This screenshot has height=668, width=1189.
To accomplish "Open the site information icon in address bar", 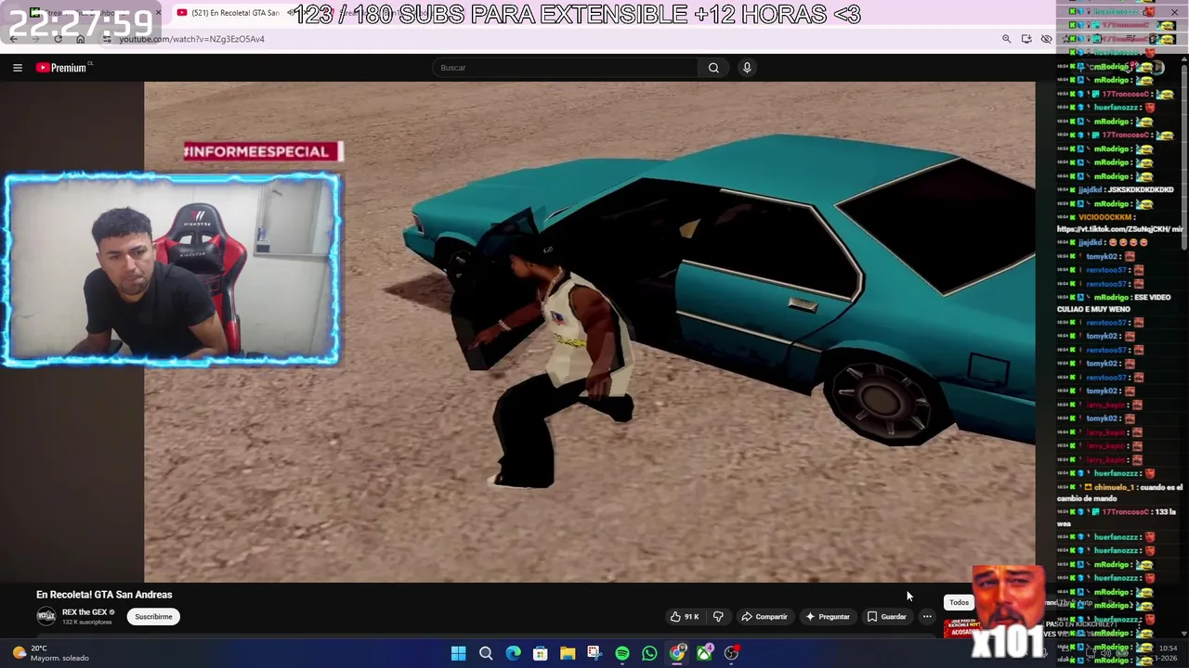I will tap(107, 39).
